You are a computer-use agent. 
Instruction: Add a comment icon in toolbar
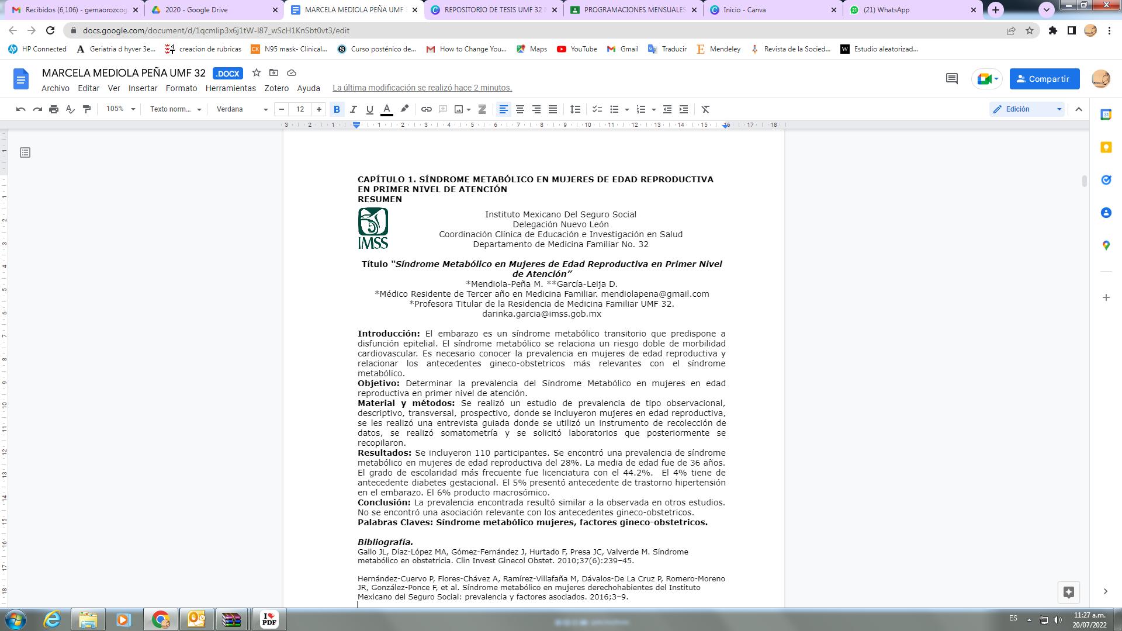point(443,109)
